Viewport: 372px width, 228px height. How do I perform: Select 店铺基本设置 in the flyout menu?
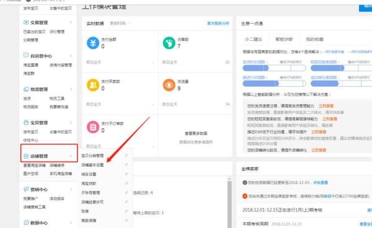pyautogui.click(x=92, y=165)
